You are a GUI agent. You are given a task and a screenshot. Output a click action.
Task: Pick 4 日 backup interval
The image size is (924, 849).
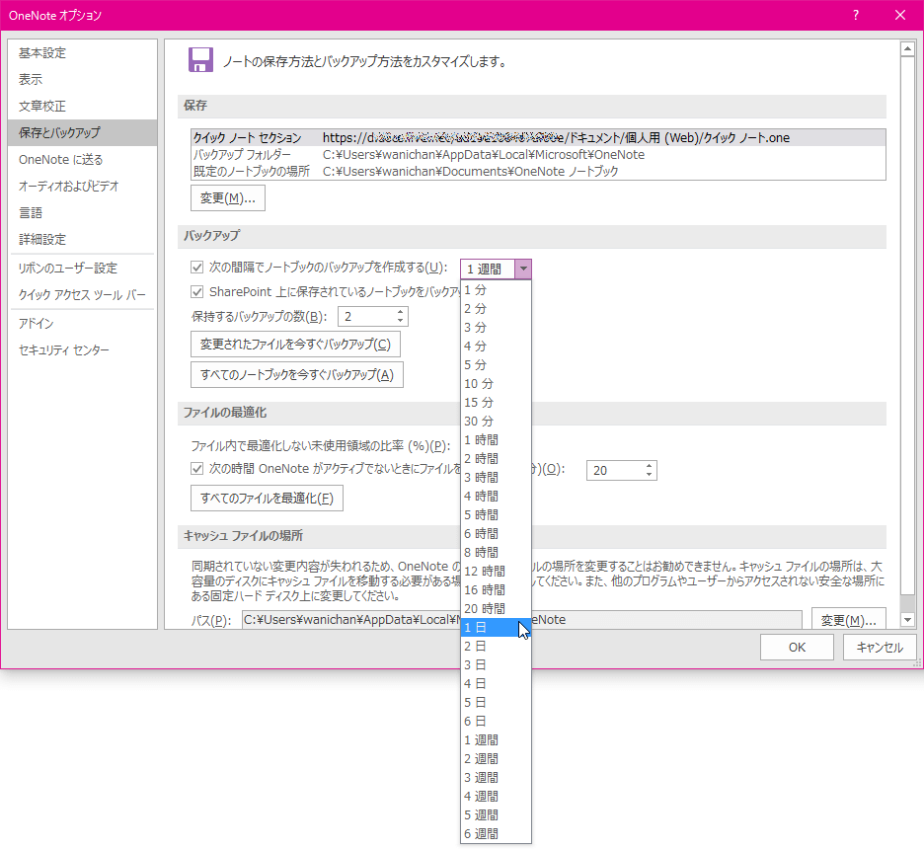click(x=496, y=683)
